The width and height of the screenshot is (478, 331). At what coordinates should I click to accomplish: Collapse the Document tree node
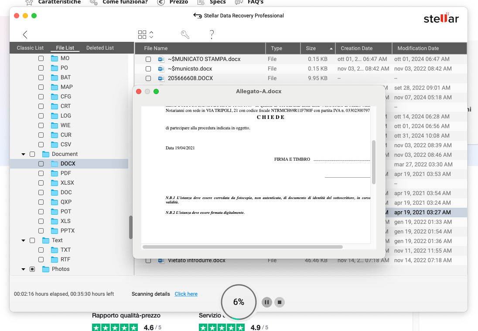(23, 154)
